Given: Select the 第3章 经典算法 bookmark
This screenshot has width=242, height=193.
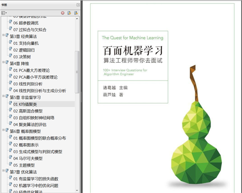Looking at the screenshot, I should [23, 36].
